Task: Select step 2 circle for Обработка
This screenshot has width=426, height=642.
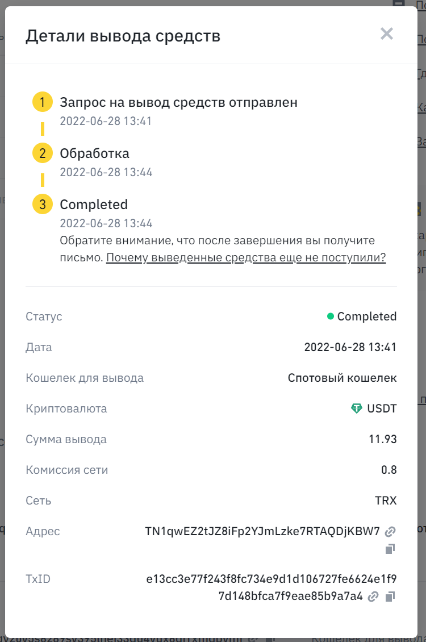Action: (43, 153)
